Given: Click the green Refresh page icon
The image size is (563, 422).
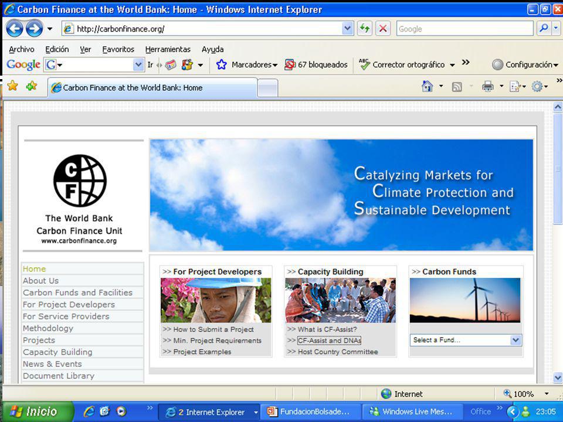Looking at the screenshot, I should point(365,28).
